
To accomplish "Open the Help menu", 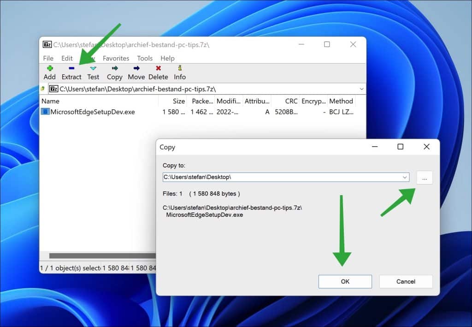I will pyautogui.click(x=167, y=58).
